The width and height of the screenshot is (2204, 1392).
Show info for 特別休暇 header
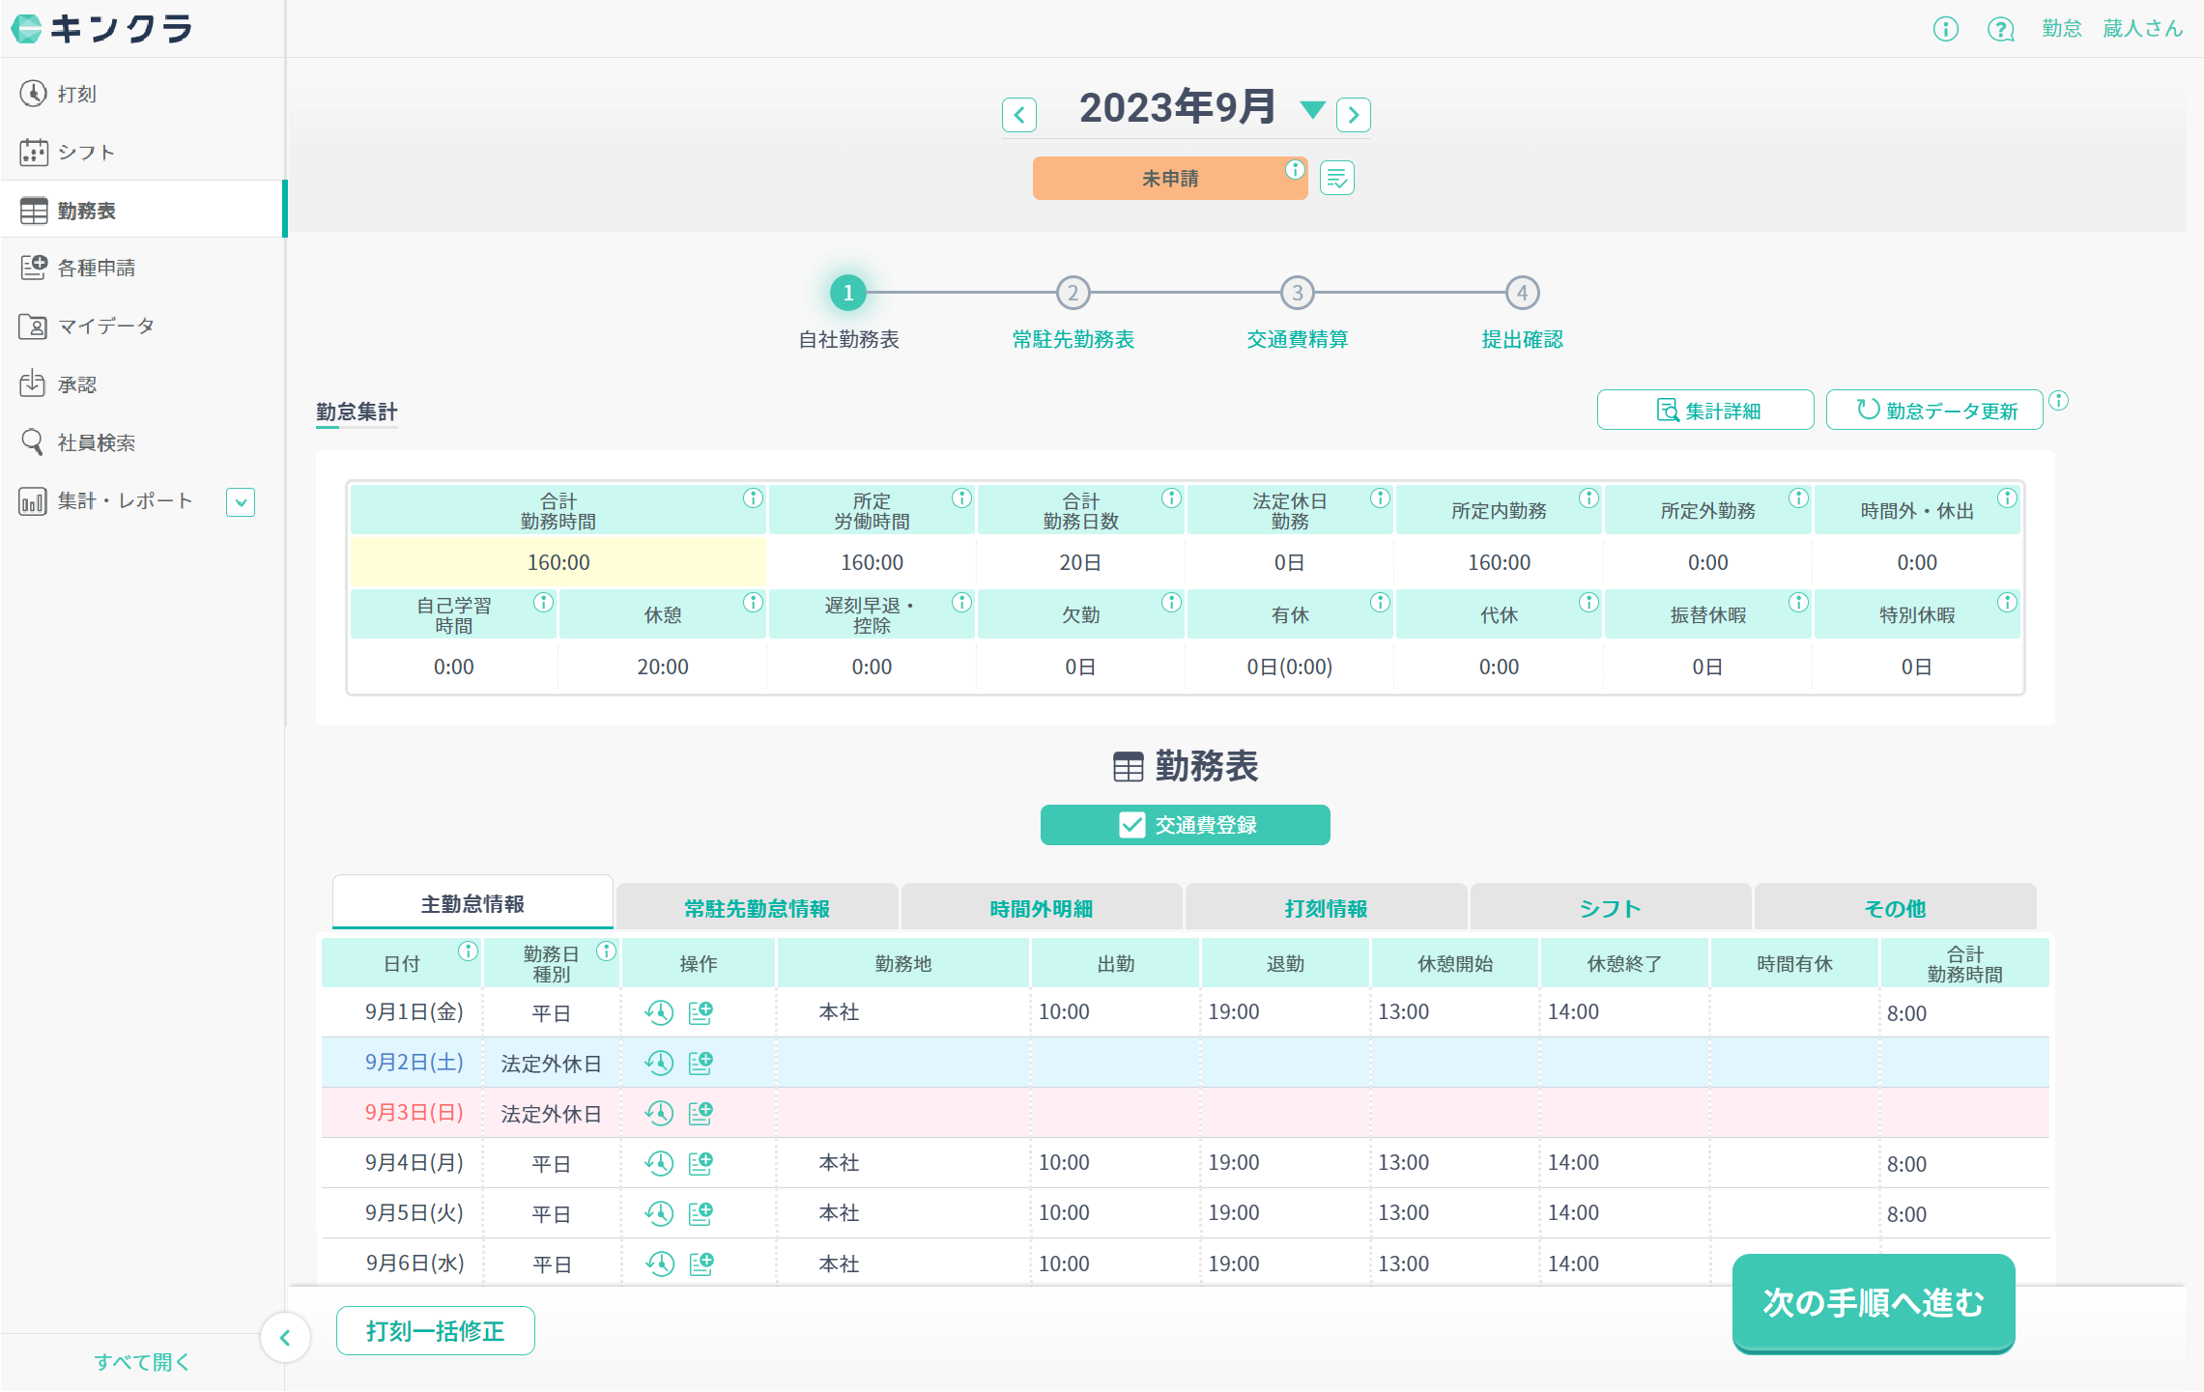click(x=2007, y=603)
